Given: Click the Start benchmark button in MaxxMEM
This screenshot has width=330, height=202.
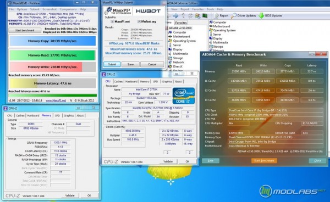Looking at the screenshot, I should coord(25,30).
